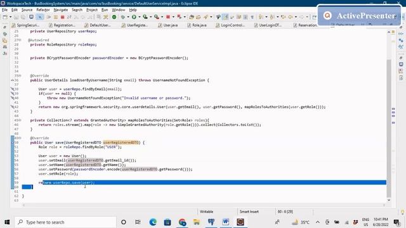Toggle the Skip All Breakpoints button

pyautogui.click(x=40, y=17)
